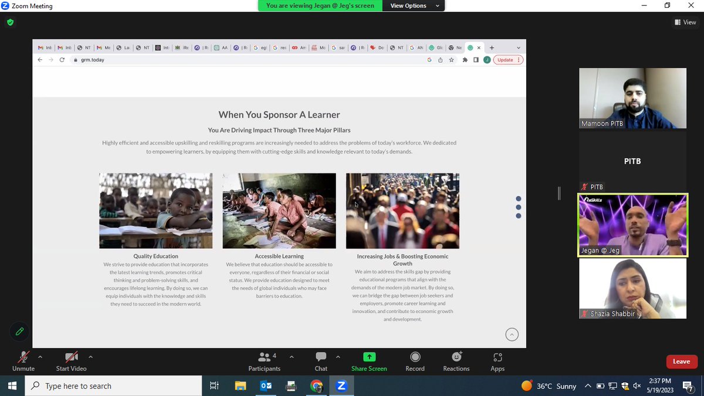The image size is (704, 396).
Task: Open a new browser tab with plus
Action: click(492, 48)
